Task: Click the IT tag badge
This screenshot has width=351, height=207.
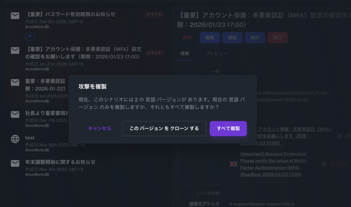Action: pos(30,37)
